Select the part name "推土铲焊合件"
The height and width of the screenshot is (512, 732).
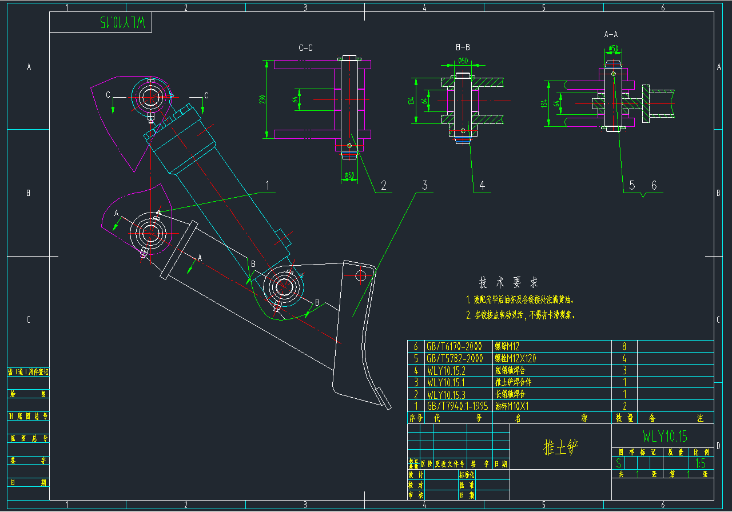(513, 382)
